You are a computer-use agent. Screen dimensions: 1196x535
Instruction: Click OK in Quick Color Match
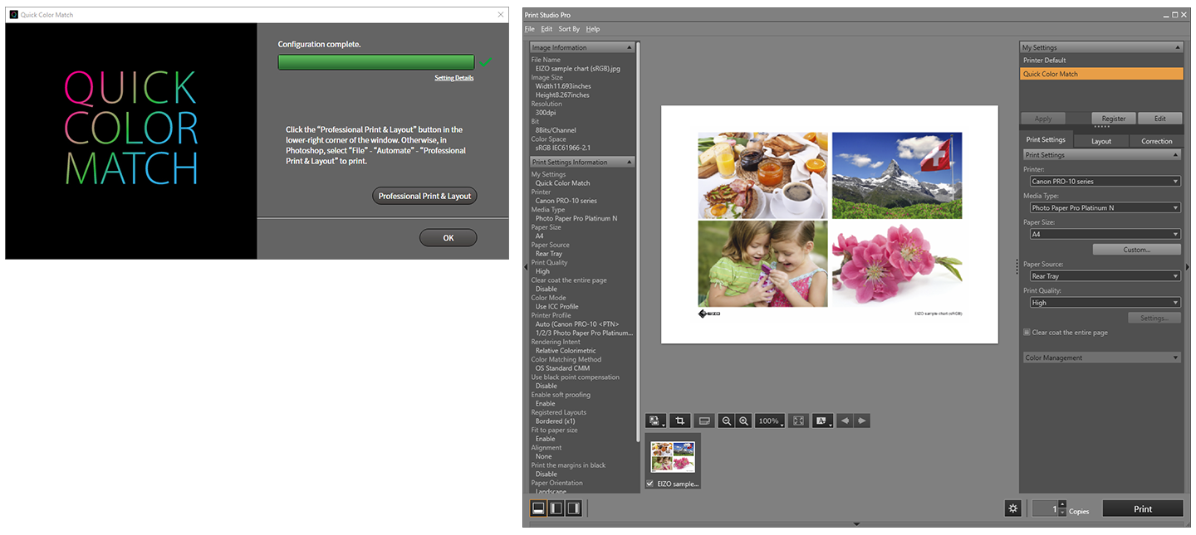[448, 238]
